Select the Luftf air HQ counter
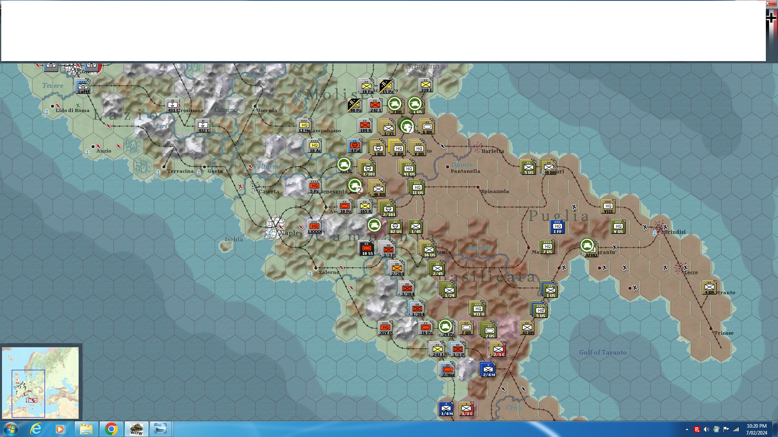This screenshot has height=437, width=778. (83, 87)
